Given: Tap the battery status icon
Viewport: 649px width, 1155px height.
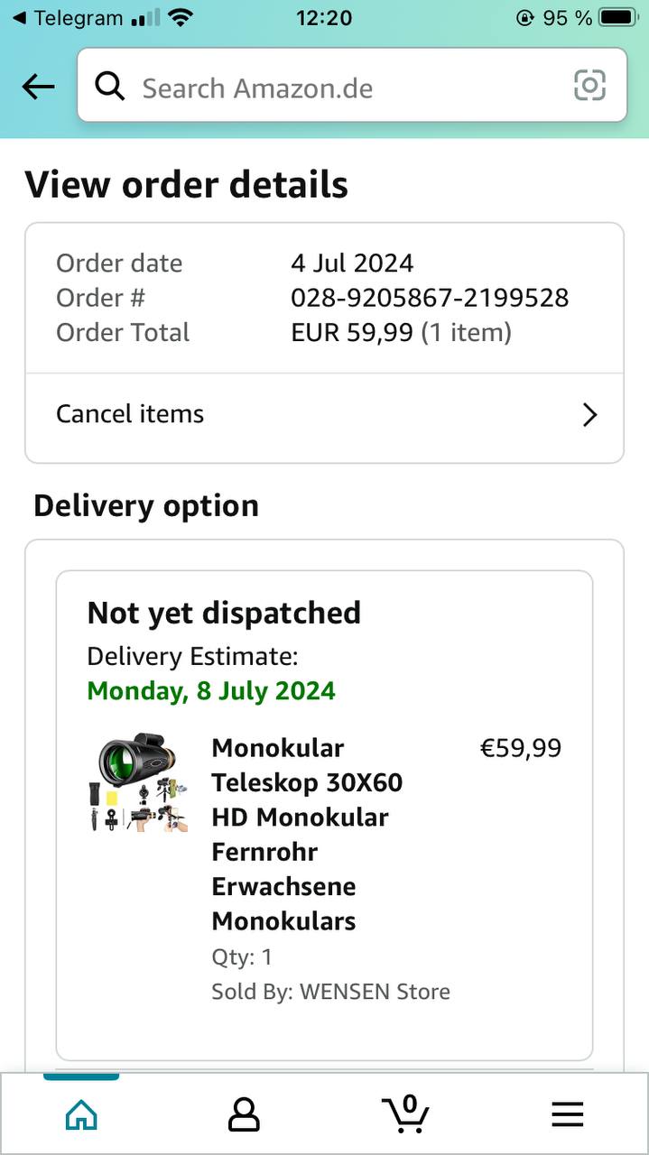Looking at the screenshot, I should 618,17.
